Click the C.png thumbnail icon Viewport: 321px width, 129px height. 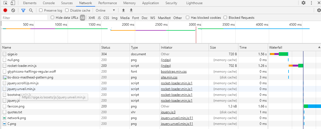4,124
